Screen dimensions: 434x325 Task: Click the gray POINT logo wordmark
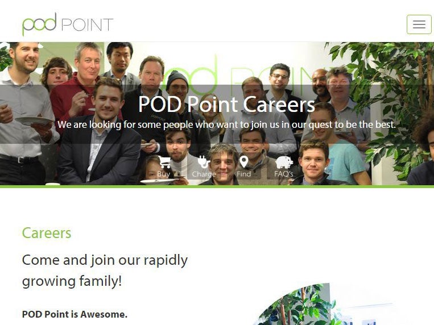coord(87,24)
